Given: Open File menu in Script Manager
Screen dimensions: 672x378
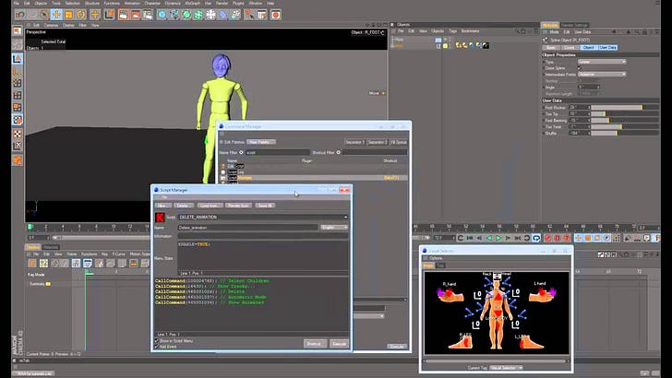Looking at the screenshot, I should point(164,197).
